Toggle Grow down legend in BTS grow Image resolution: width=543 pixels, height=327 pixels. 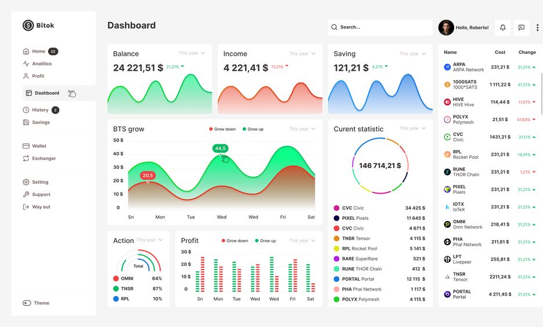(x=222, y=129)
